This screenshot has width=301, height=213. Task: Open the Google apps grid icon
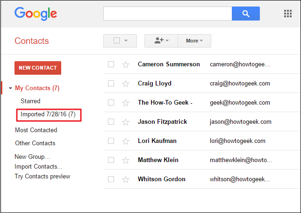[x=288, y=14]
